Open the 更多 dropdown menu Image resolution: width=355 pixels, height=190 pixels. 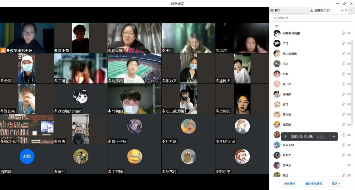(x=336, y=184)
